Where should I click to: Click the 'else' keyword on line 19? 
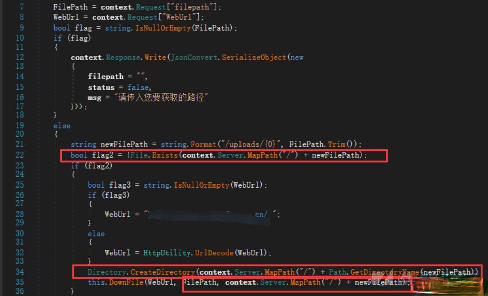62,126
